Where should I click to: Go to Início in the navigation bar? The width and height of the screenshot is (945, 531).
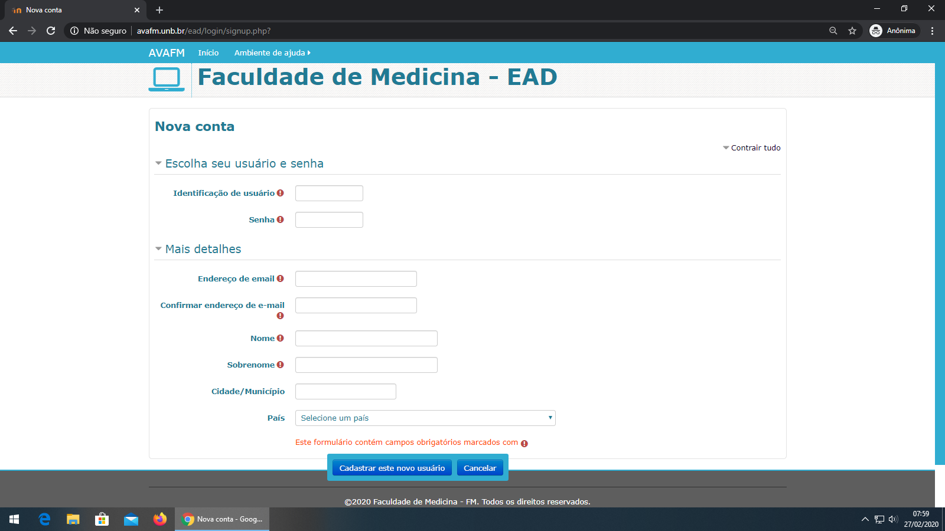coord(208,53)
